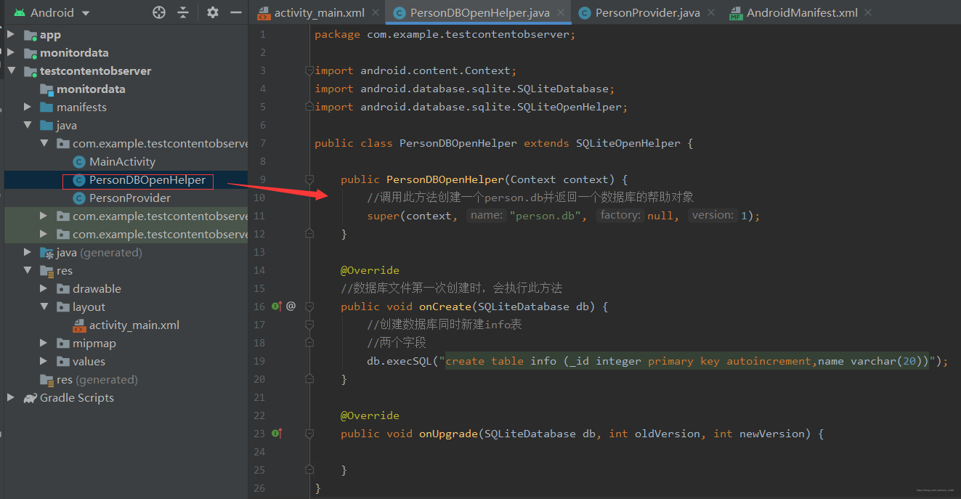This screenshot has width=961, height=499.
Task: Click the @Override annotation on line 14
Action: point(370,270)
